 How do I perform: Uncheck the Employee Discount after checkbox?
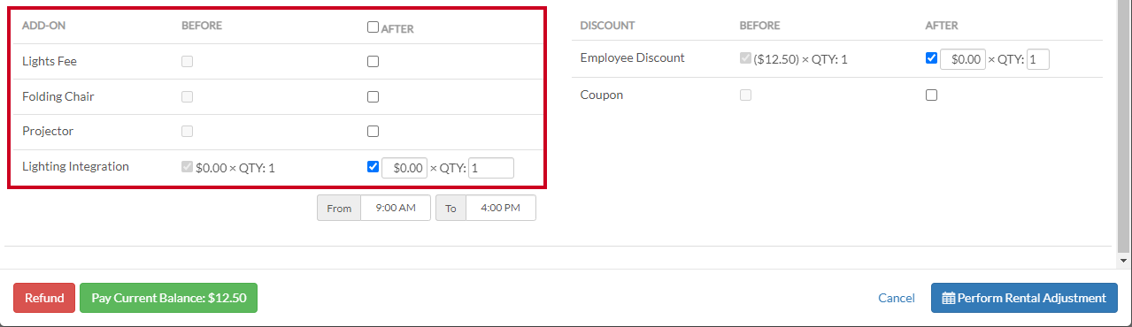tap(930, 58)
